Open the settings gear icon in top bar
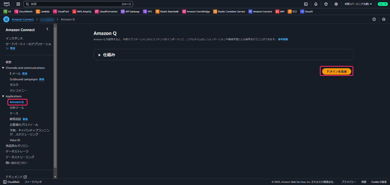The width and height of the screenshot is (390, 185). tap(336, 4)
